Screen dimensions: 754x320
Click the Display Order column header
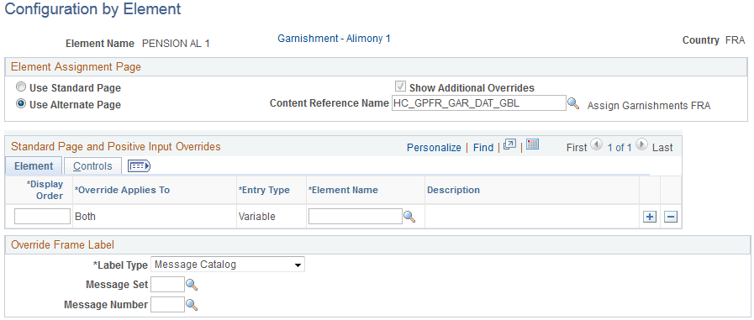(45, 191)
